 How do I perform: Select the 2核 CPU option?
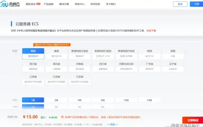56,100
